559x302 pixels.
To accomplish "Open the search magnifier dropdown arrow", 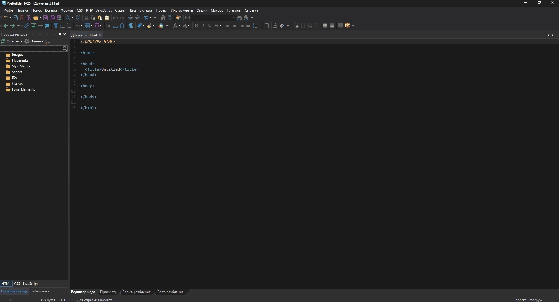I will click(72, 18).
